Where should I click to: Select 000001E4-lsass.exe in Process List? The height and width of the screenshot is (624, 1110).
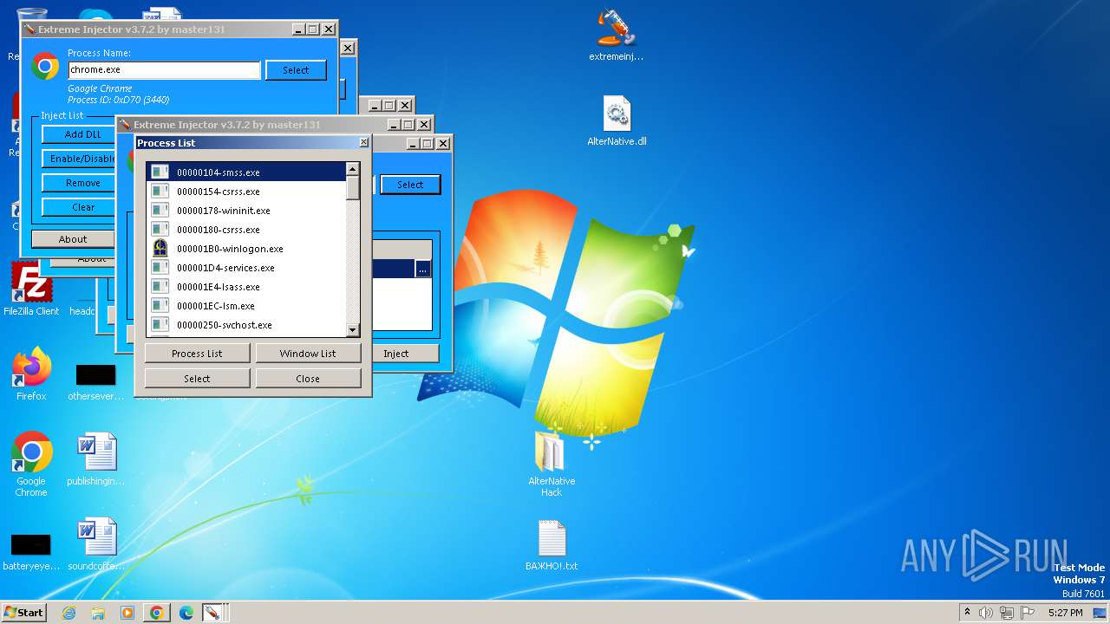point(246,287)
